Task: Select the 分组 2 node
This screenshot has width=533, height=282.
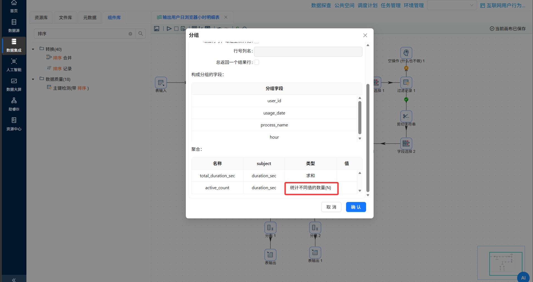Action: coord(315,228)
